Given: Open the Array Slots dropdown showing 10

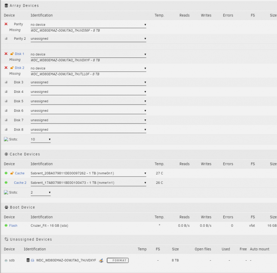Looking at the screenshot, I should click(x=41, y=139).
